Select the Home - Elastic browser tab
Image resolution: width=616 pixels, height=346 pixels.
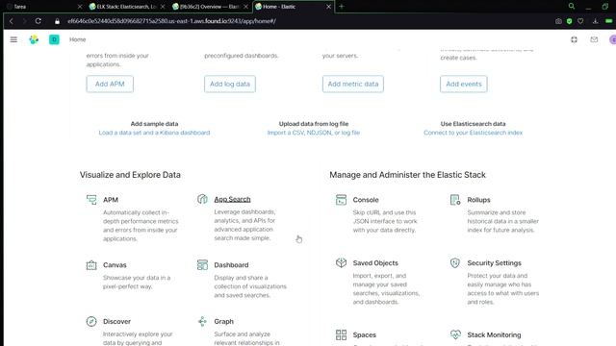coord(293,7)
